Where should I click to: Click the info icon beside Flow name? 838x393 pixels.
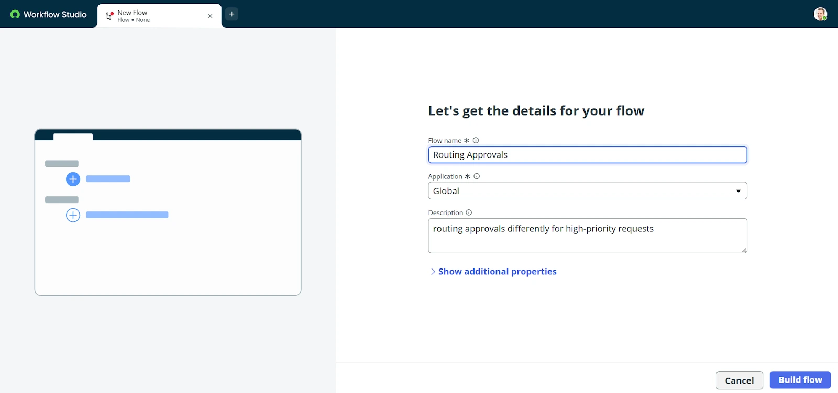coord(476,140)
